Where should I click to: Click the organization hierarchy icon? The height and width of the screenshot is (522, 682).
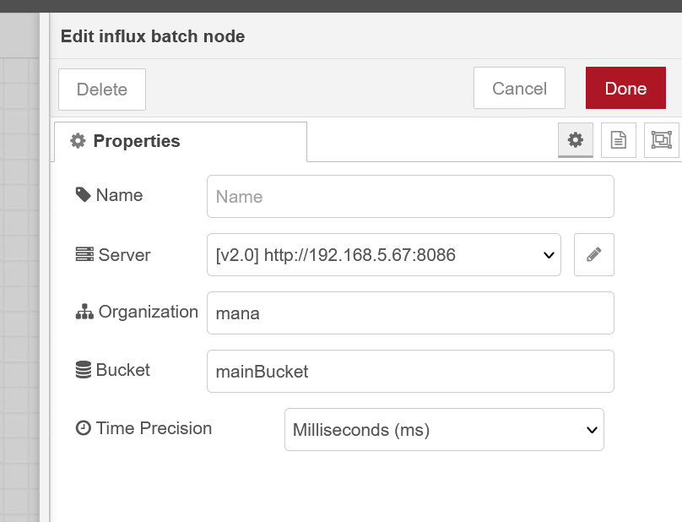pyautogui.click(x=84, y=312)
